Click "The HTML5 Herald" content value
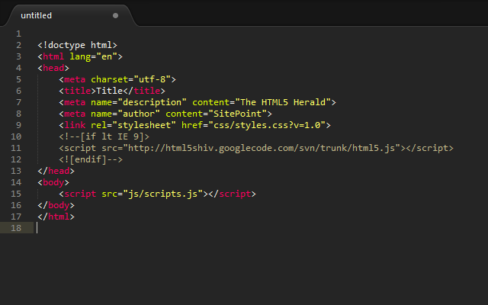 (283, 102)
